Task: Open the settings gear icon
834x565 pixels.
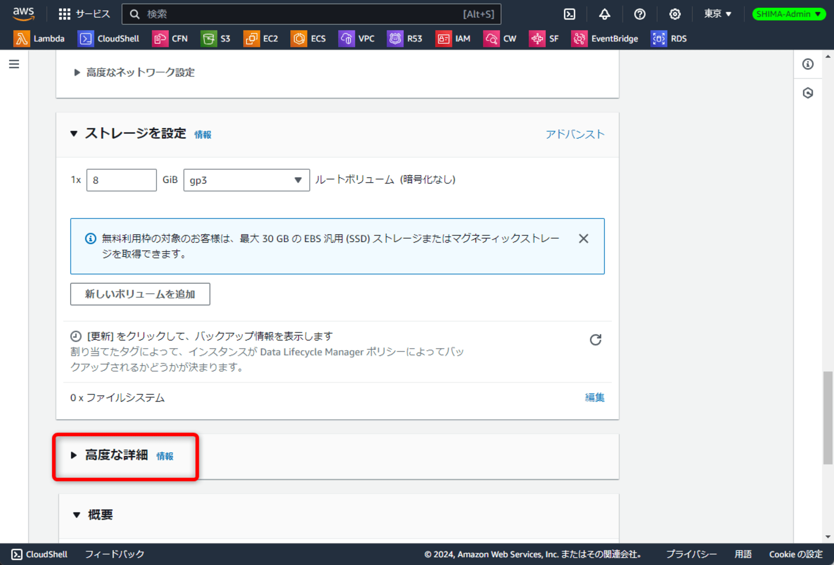Action: pyautogui.click(x=675, y=14)
